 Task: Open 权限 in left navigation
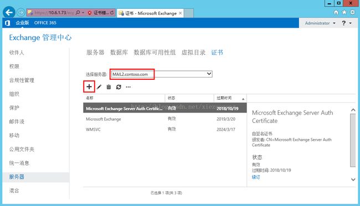point(14,66)
